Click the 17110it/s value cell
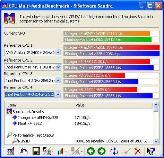This screenshot has height=158, width=164. coord(83,118)
